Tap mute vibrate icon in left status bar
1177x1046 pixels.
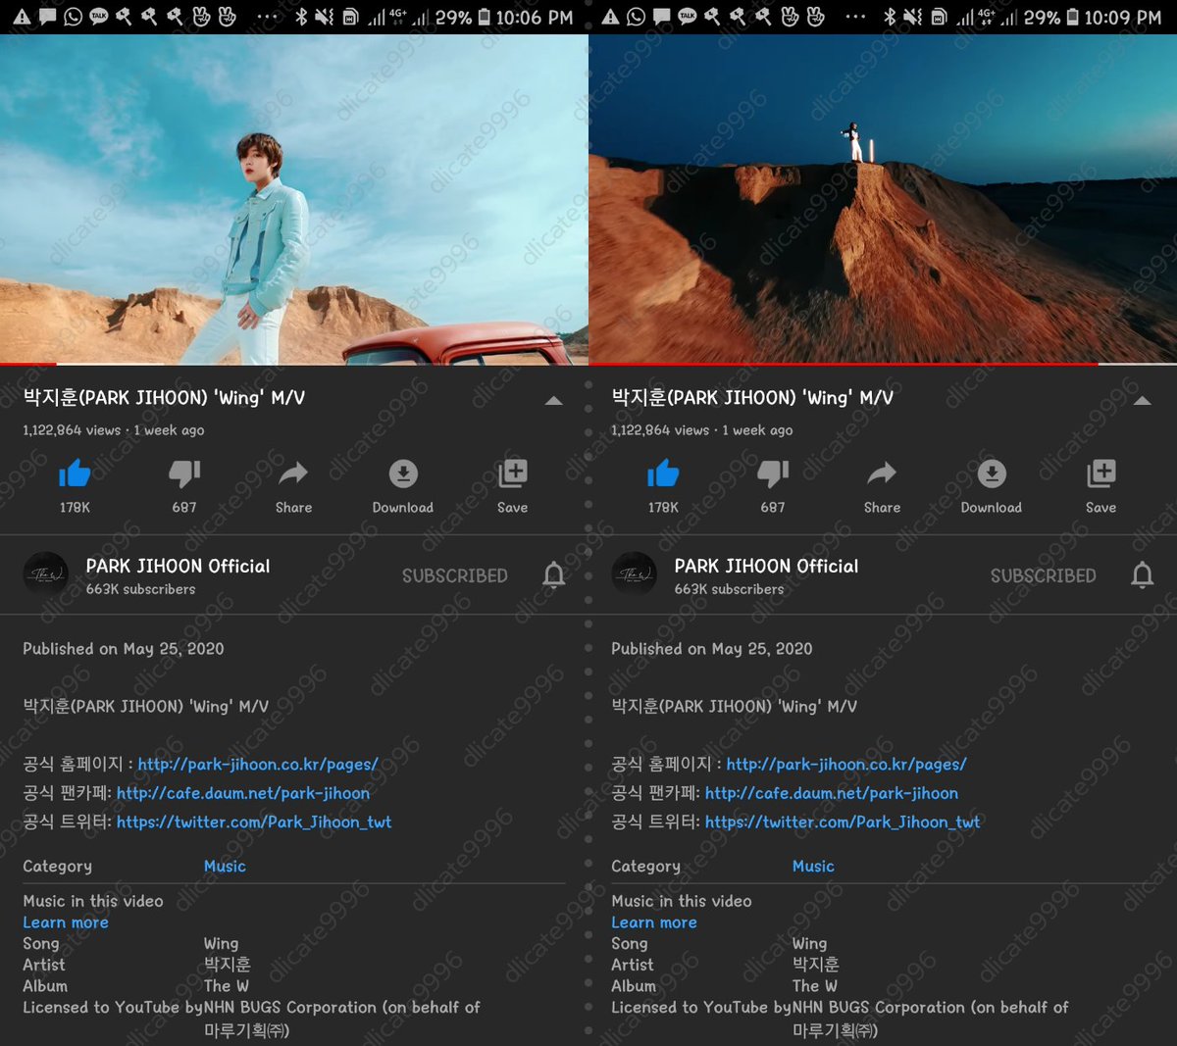tap(325, 17)
